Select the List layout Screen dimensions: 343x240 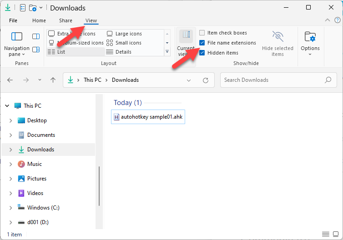pos(76,52)
